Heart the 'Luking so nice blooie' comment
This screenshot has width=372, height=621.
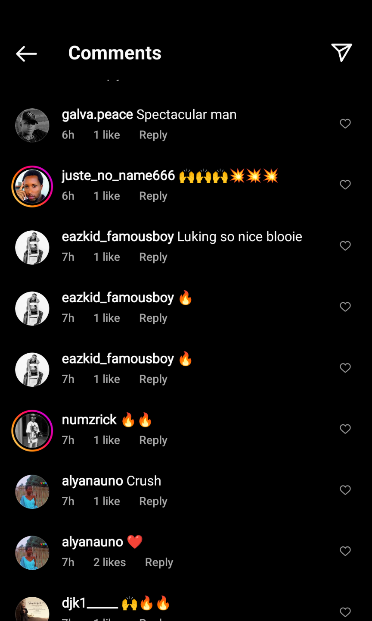point(345,246)
